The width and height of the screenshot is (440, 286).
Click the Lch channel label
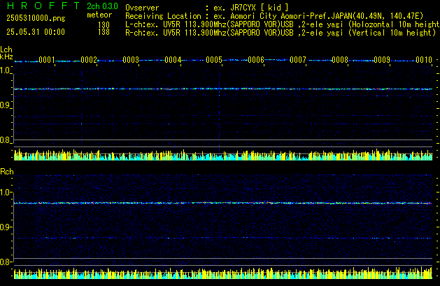point(6,50)
